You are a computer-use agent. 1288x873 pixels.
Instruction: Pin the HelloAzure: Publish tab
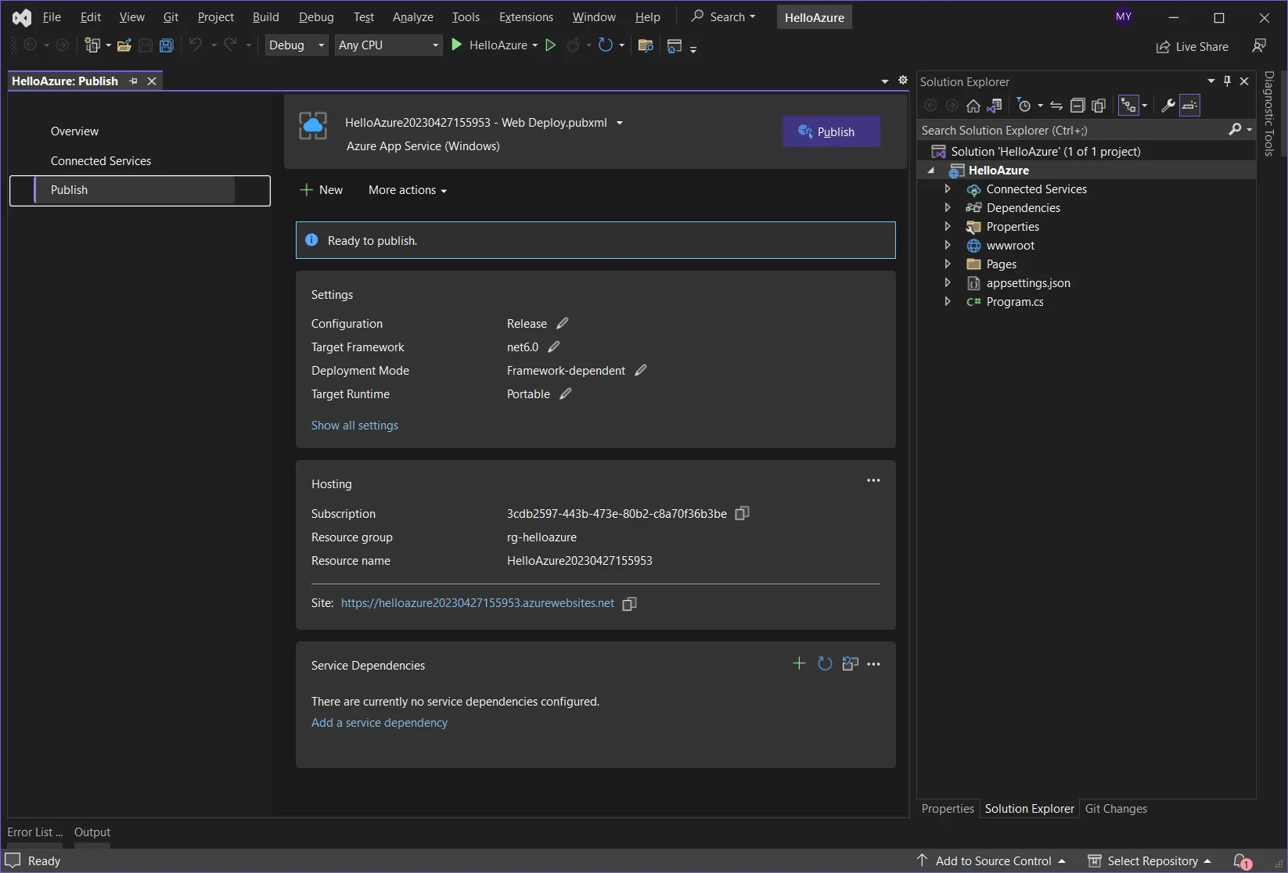click(x=133, y=81)
